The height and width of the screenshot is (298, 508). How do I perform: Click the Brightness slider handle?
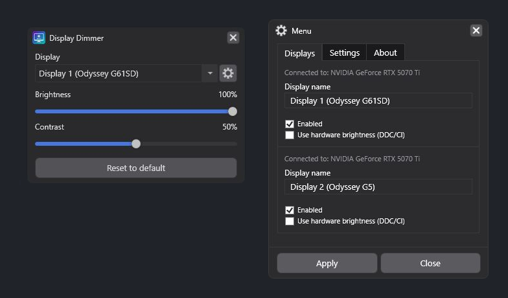pos(232,111)
